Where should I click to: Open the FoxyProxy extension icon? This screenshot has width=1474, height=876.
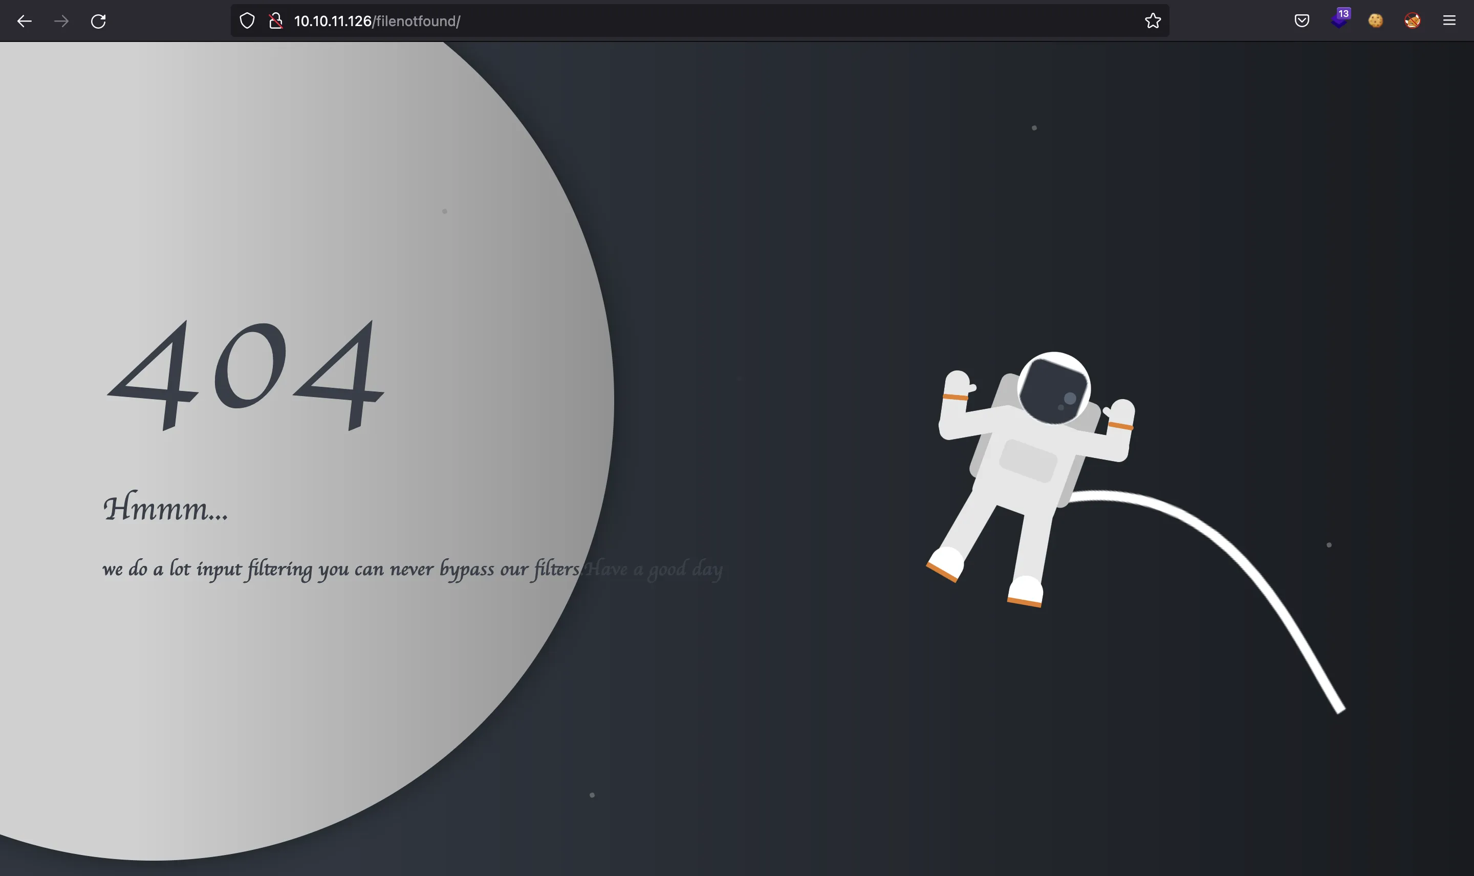click(1412, 20)
